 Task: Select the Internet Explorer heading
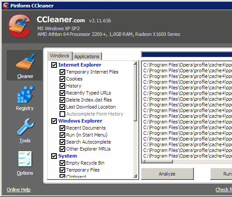tap(80, 65)
